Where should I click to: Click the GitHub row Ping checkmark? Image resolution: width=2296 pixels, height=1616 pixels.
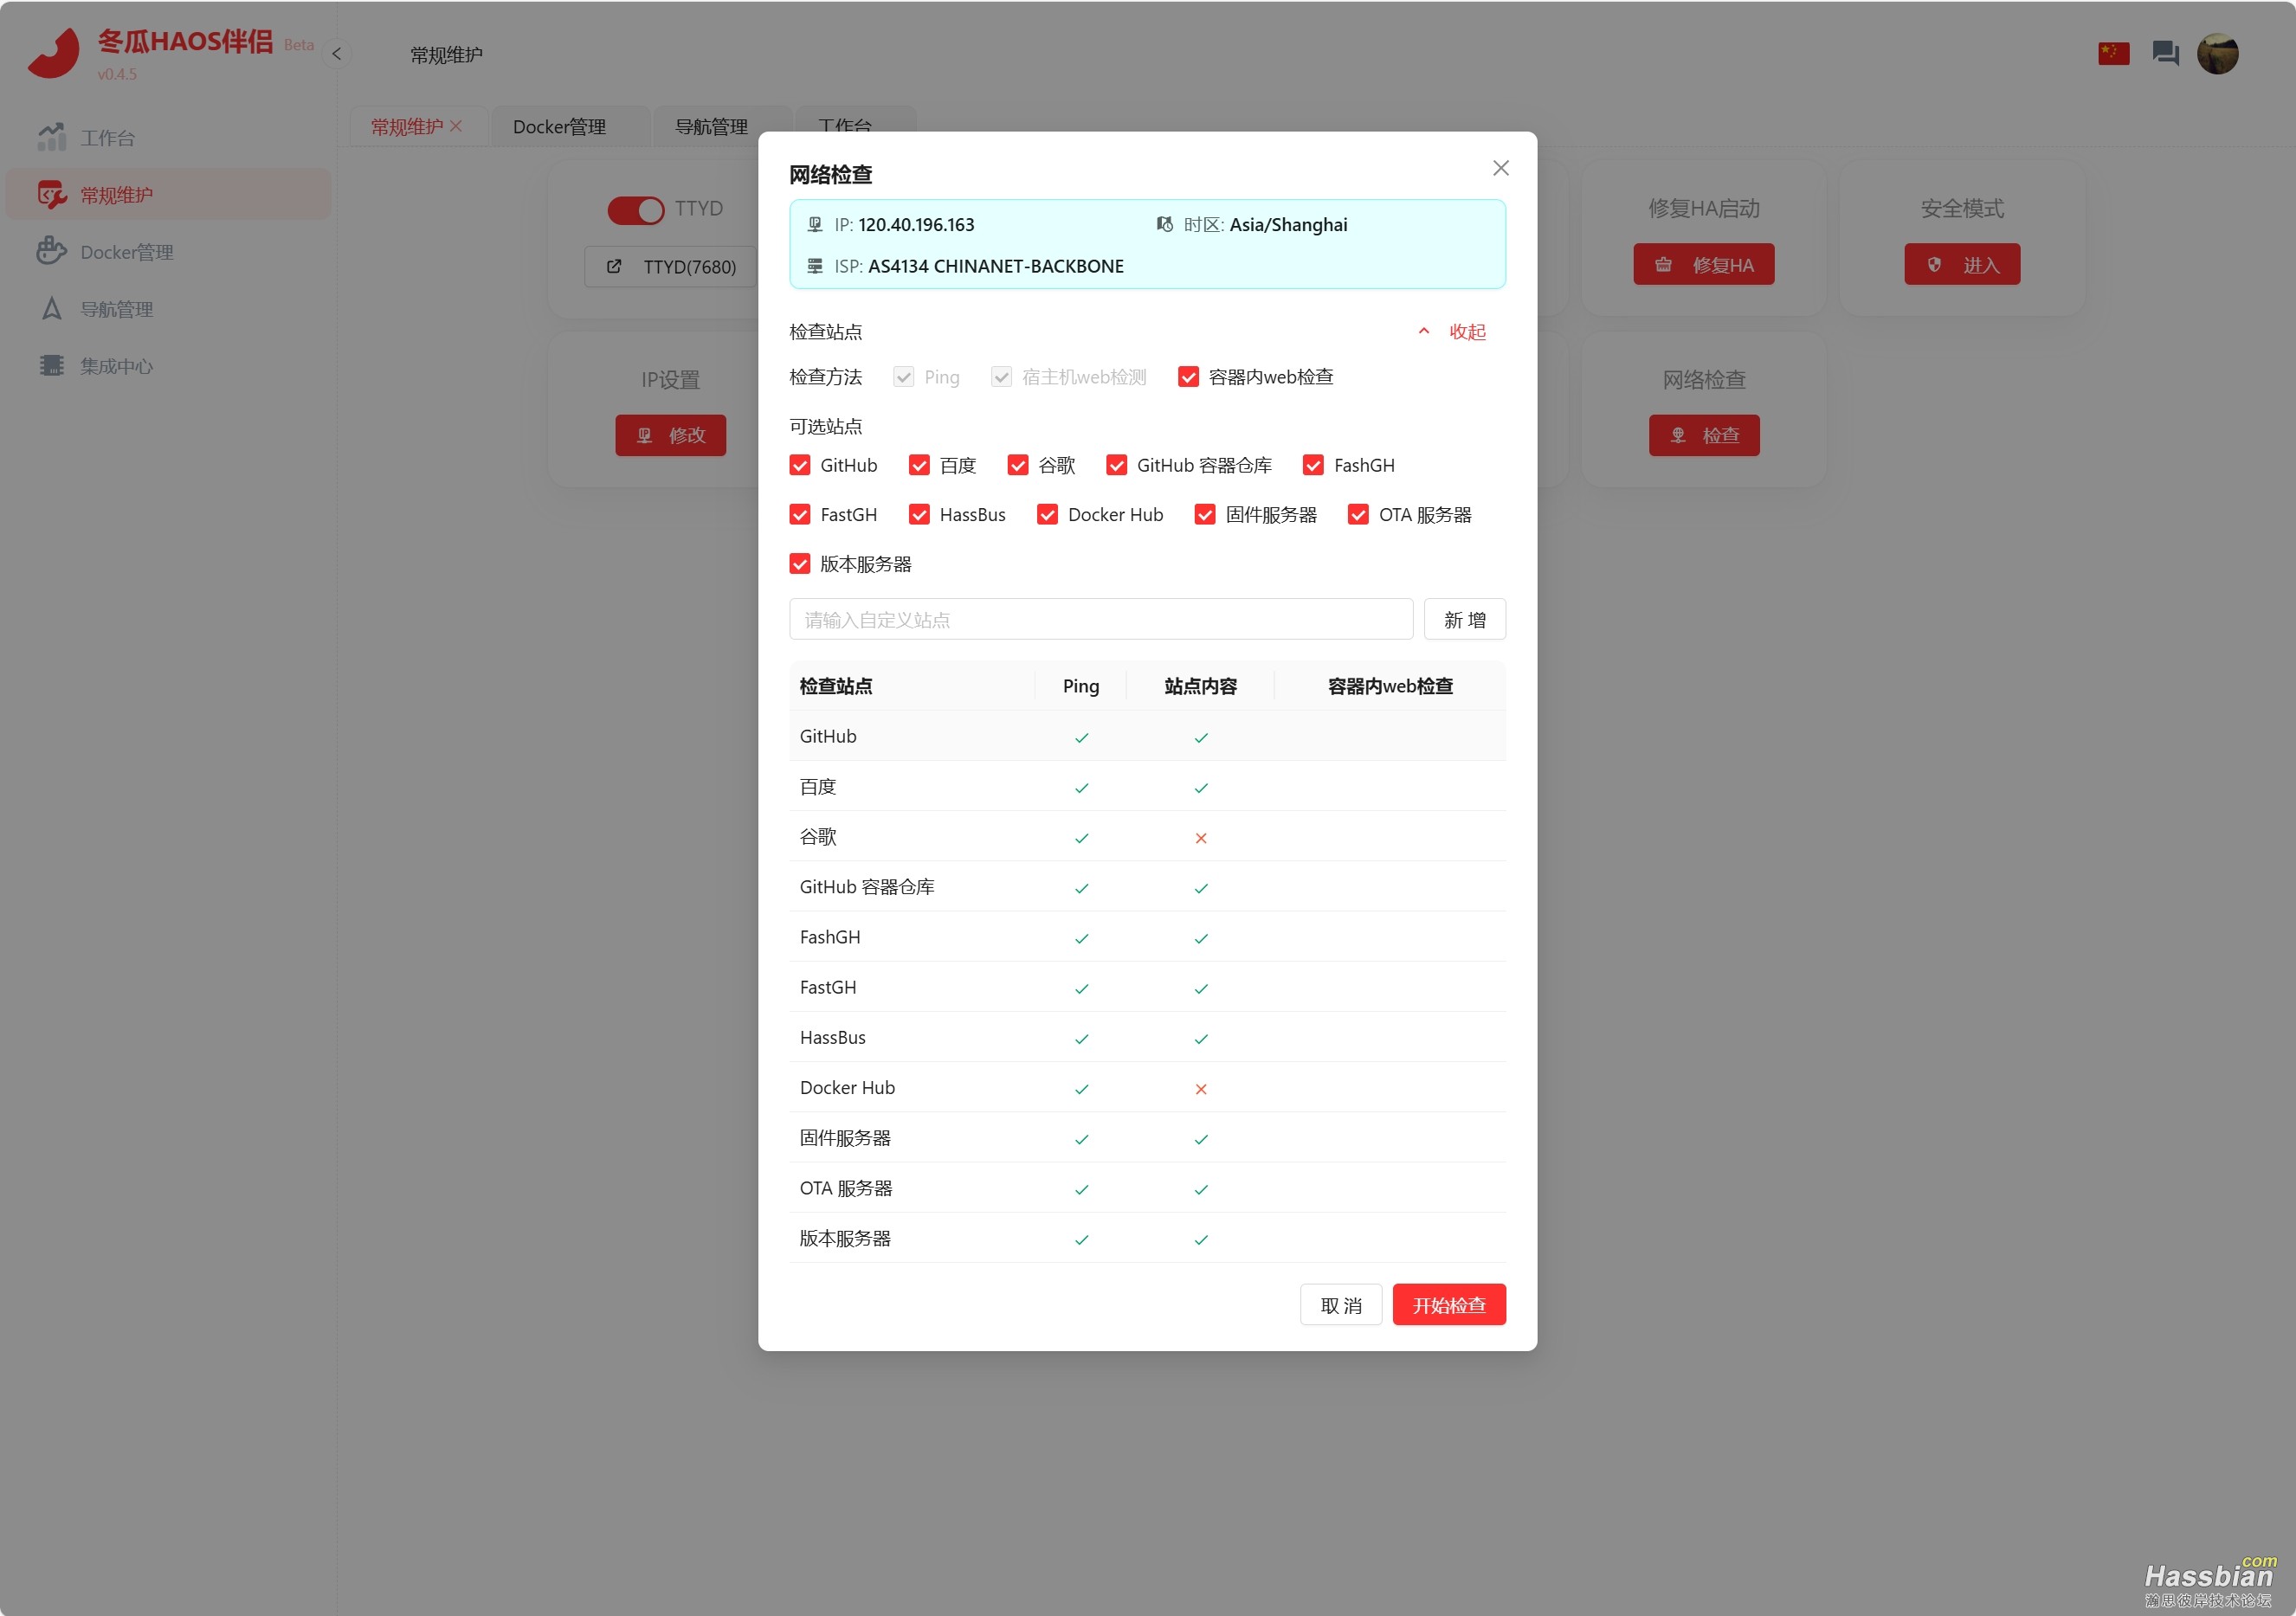(1081, 738)
